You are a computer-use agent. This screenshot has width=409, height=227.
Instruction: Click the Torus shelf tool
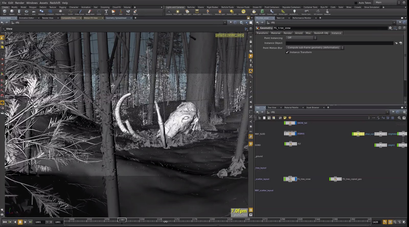coord(26,12)
